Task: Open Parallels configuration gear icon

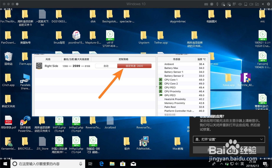Action: point(268,4)
